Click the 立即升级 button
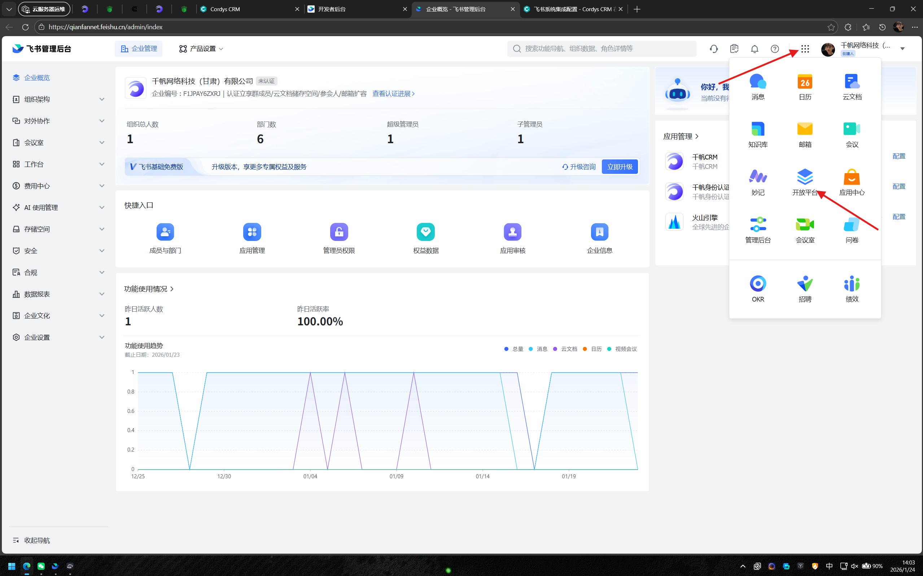 pyautogui.click(x=619, y=167)
